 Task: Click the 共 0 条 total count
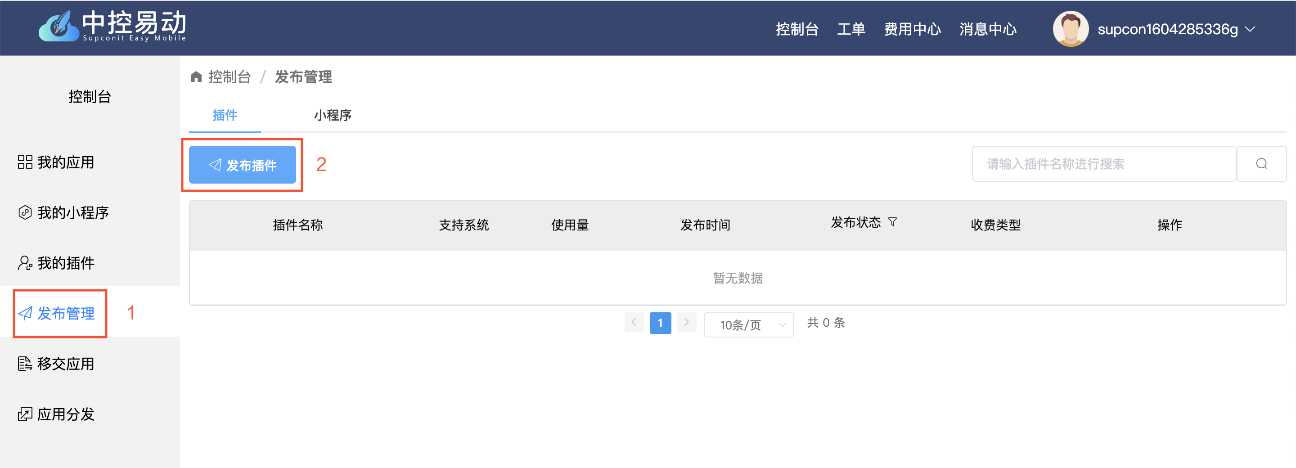point(826,322)
